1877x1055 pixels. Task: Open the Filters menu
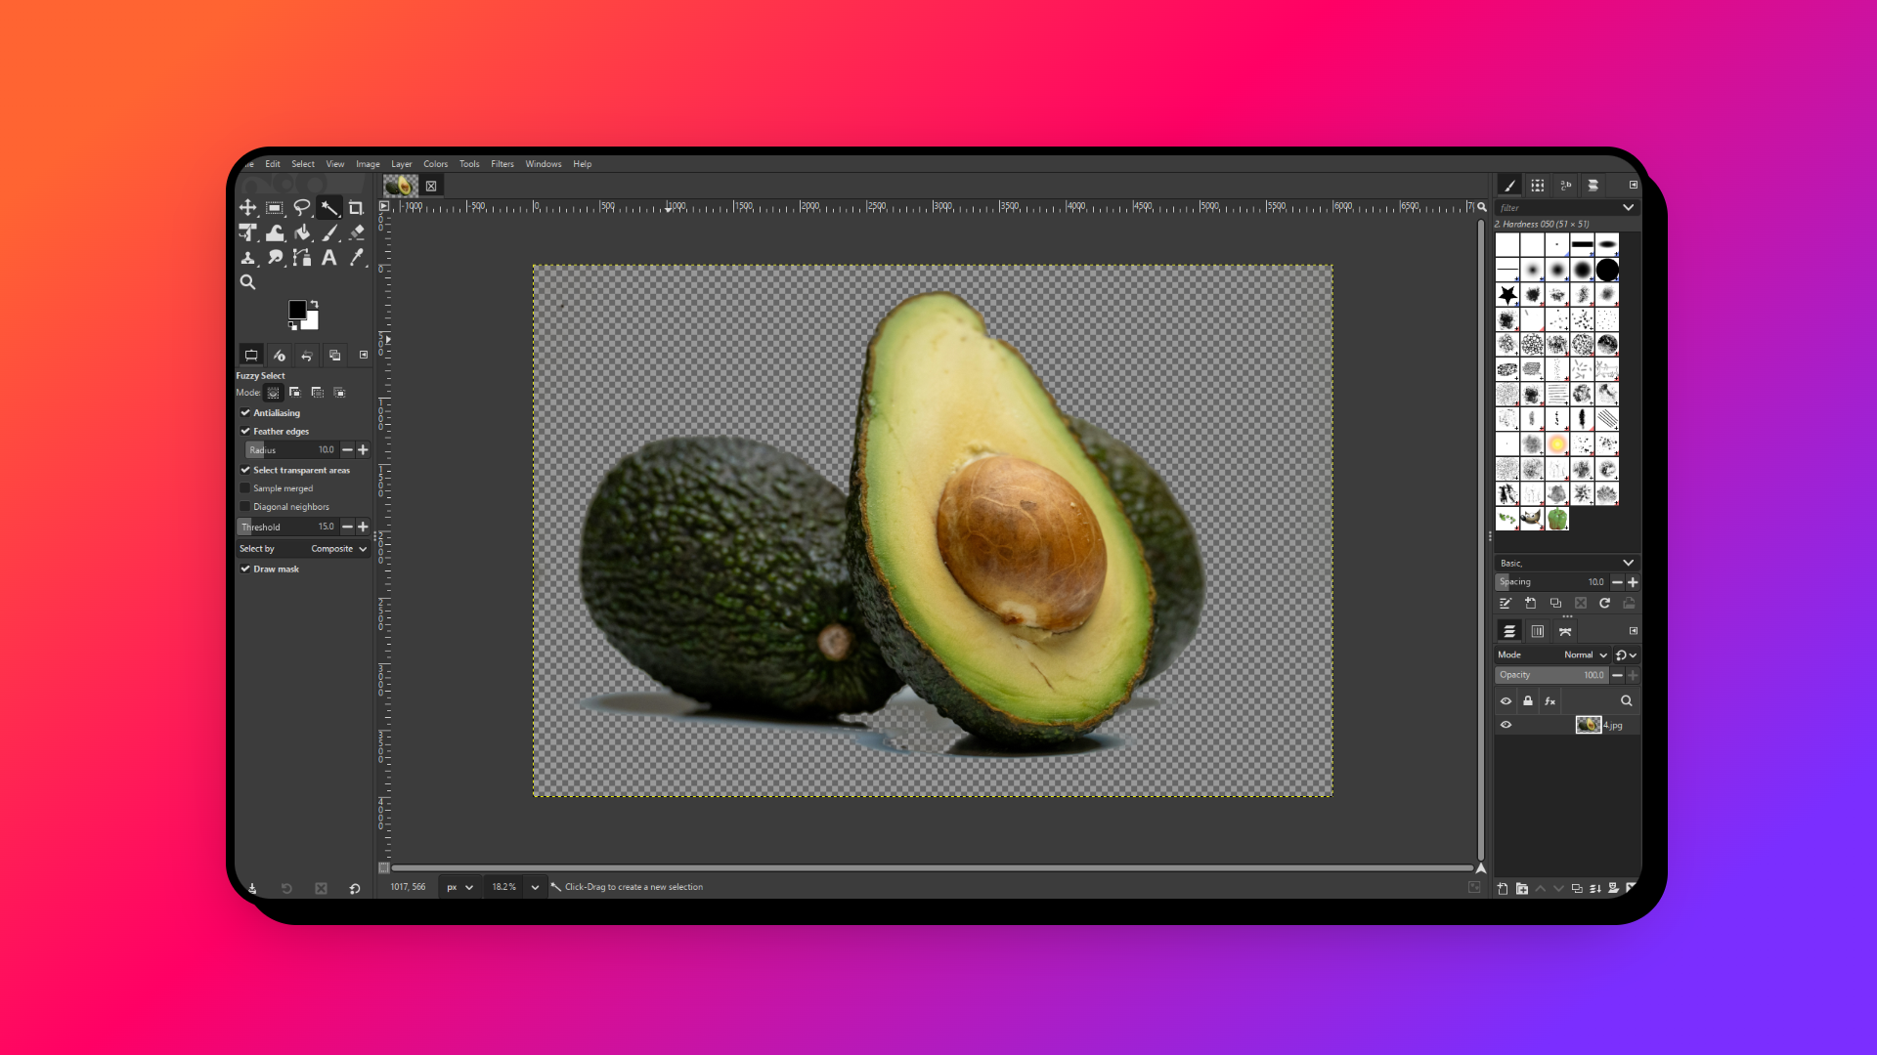click(502, 164)
